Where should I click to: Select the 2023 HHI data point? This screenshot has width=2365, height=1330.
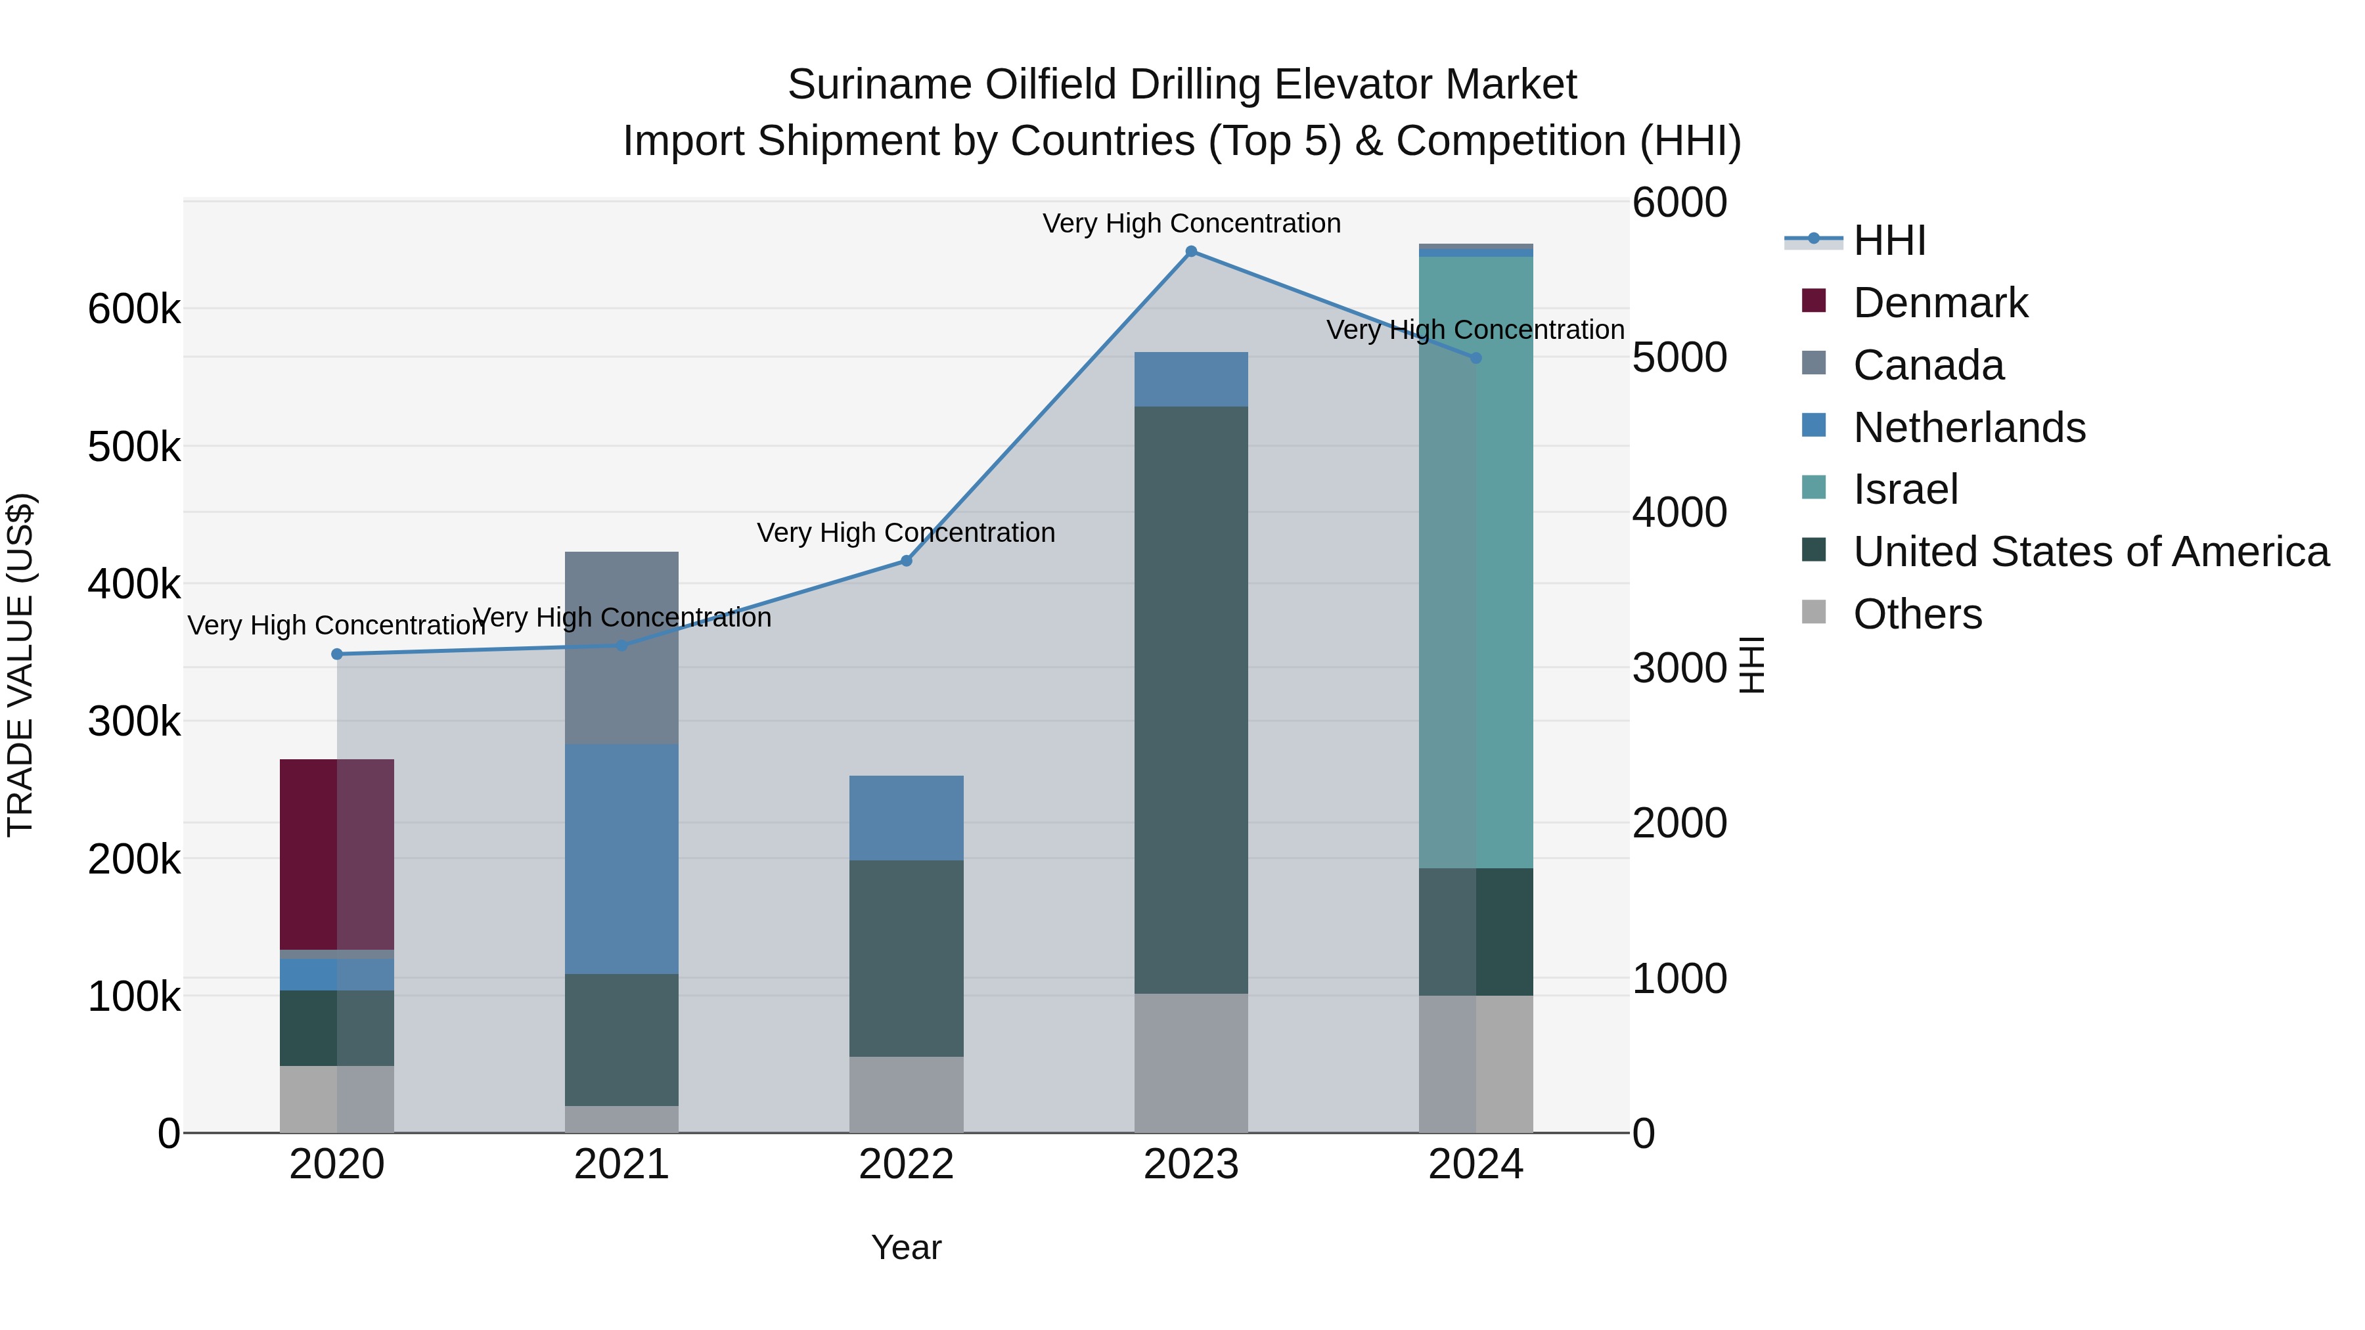[1191, 252]
